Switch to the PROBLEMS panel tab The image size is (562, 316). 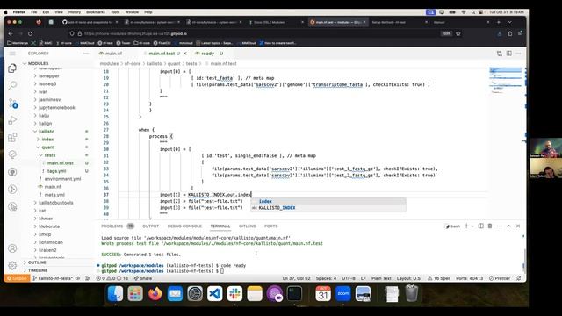pos(112,226)
